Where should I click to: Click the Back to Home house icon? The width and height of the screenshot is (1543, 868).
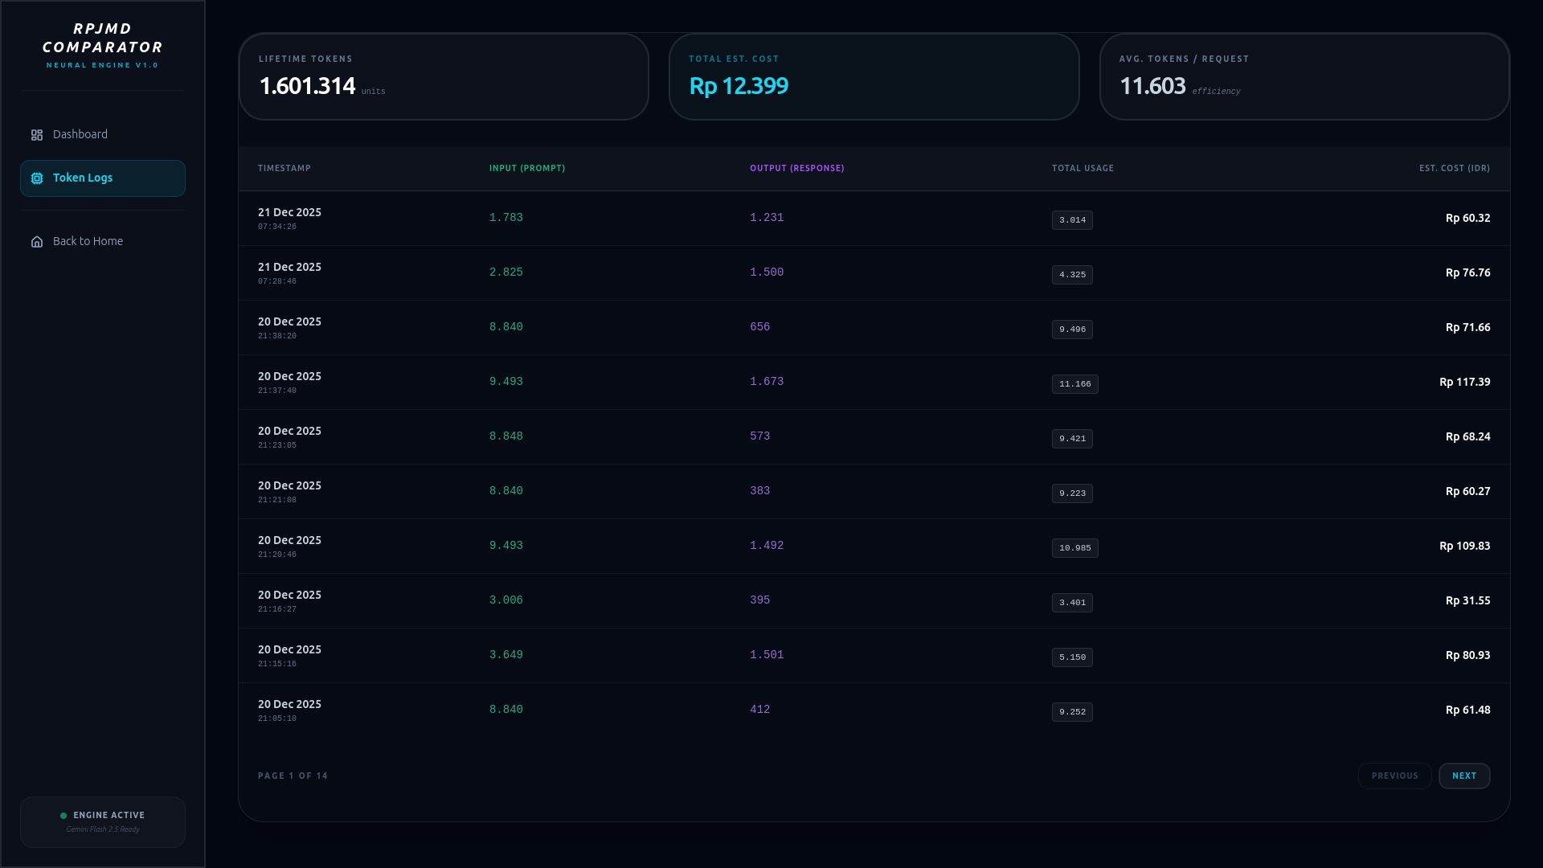[x=37, y=242]
